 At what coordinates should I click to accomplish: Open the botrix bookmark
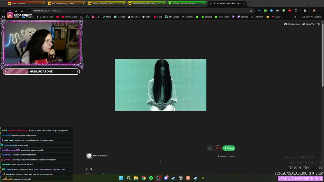coord(147,17)
